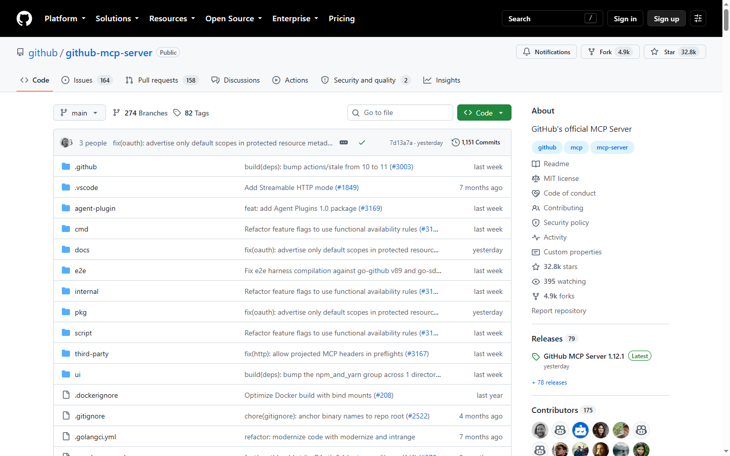Open the appearance settings icon next to Sign up
Viewport: 730px width, 456px height.
point(698,18)
